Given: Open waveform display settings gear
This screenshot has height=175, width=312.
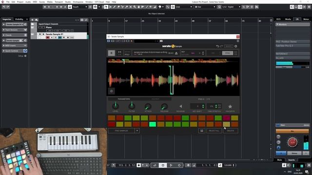Looking at the screenshot, I should [112, 91].
